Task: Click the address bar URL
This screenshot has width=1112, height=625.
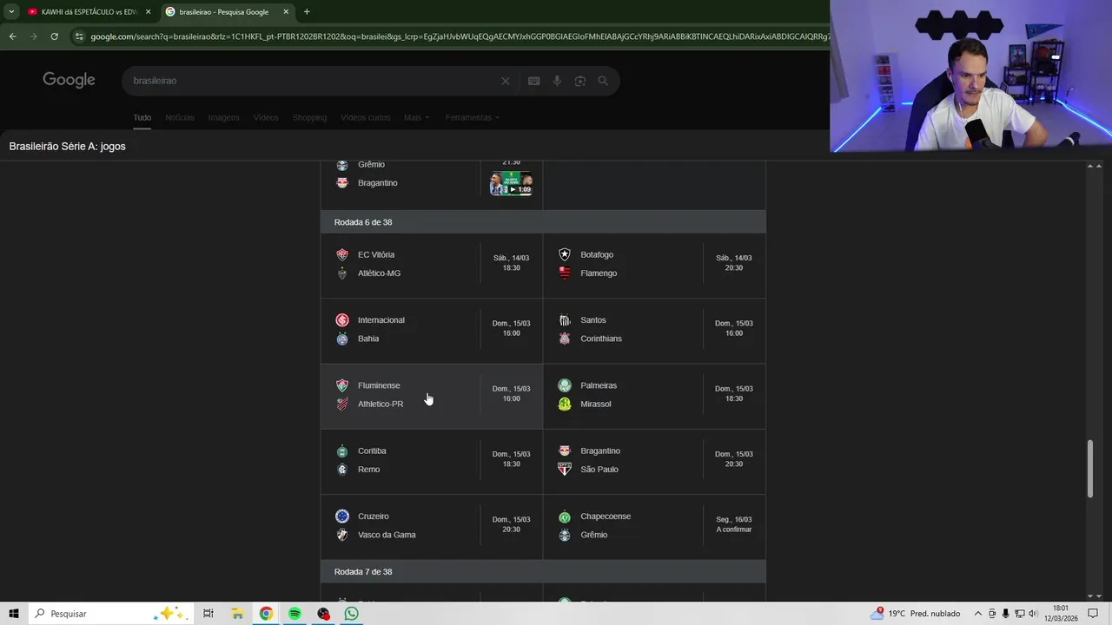Action: (x=459, y=36)
